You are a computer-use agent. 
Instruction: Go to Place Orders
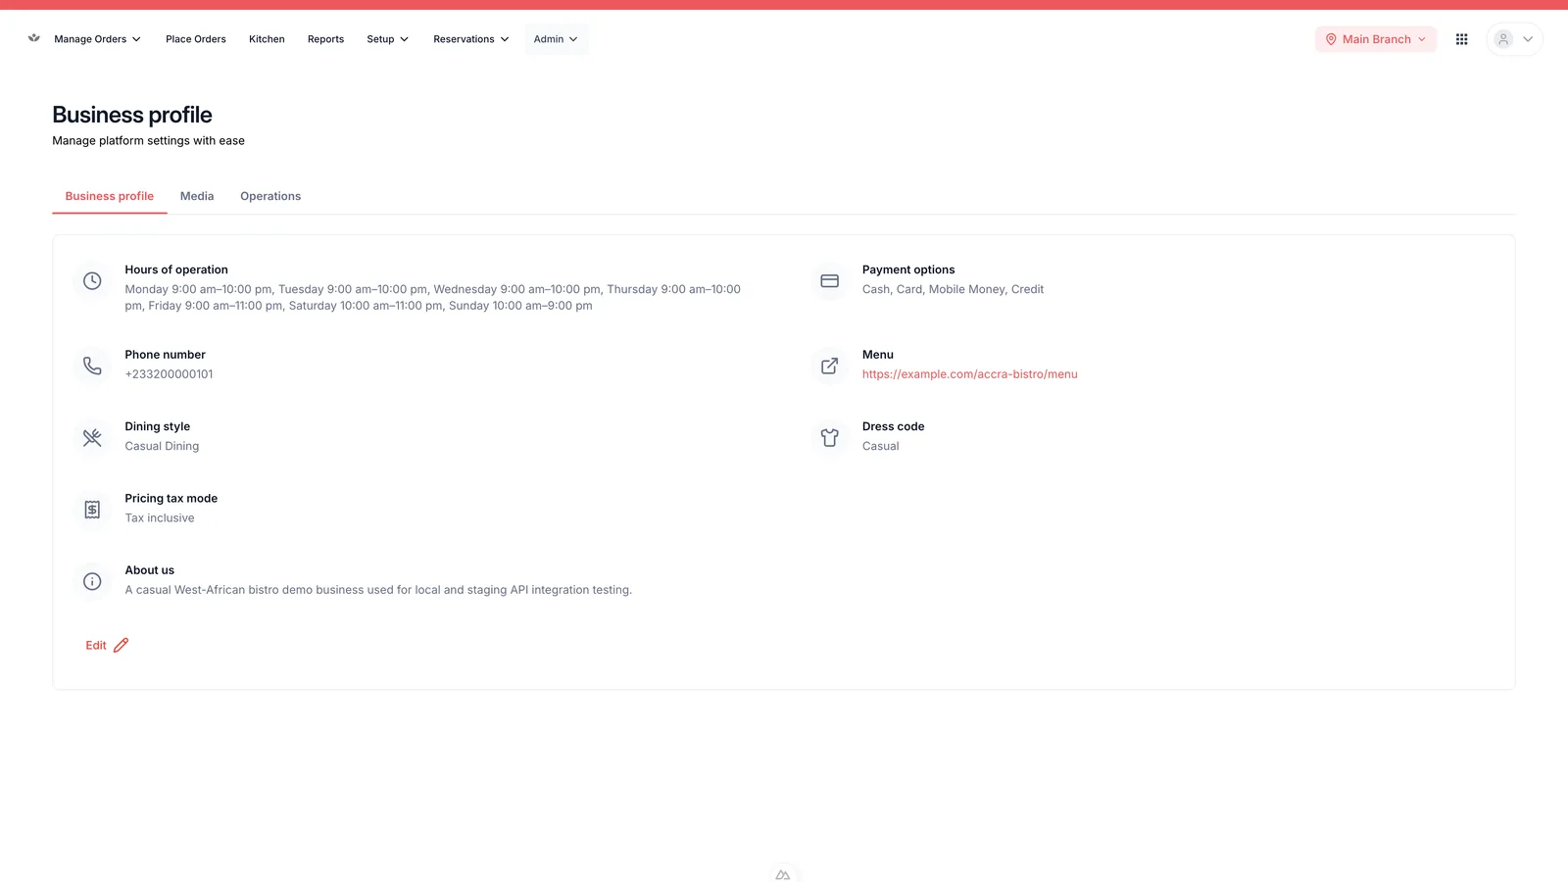196,39
